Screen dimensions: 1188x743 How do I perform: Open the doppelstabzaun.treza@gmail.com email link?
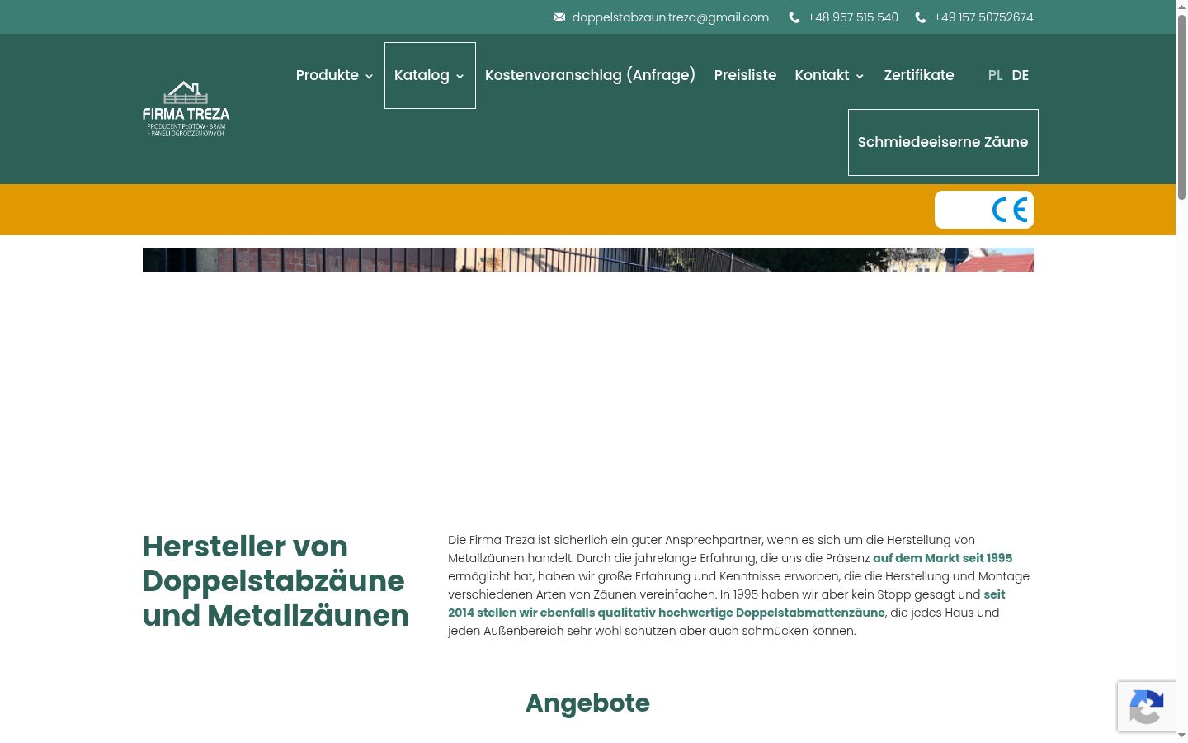tap(670, 17)
